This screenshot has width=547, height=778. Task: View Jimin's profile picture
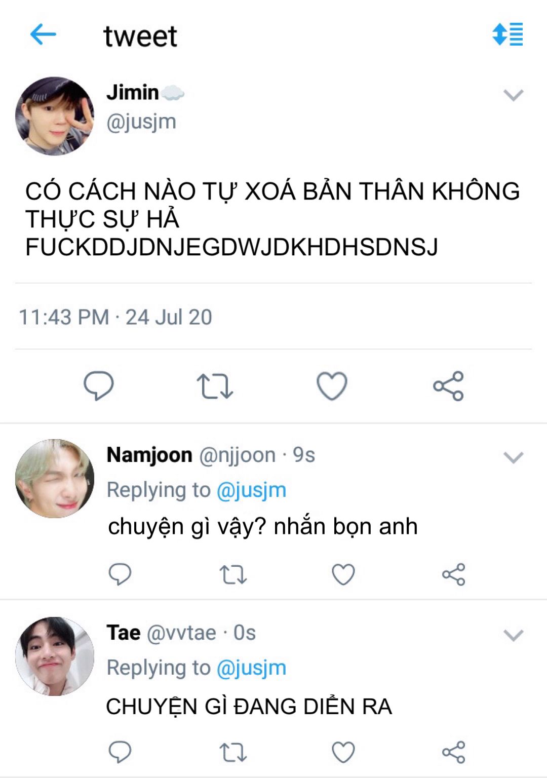(55, 116)
